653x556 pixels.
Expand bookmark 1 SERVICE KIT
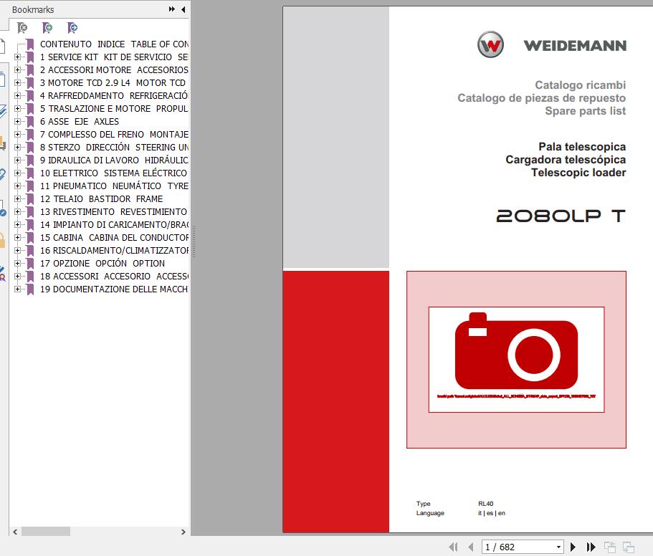(17, 57)
